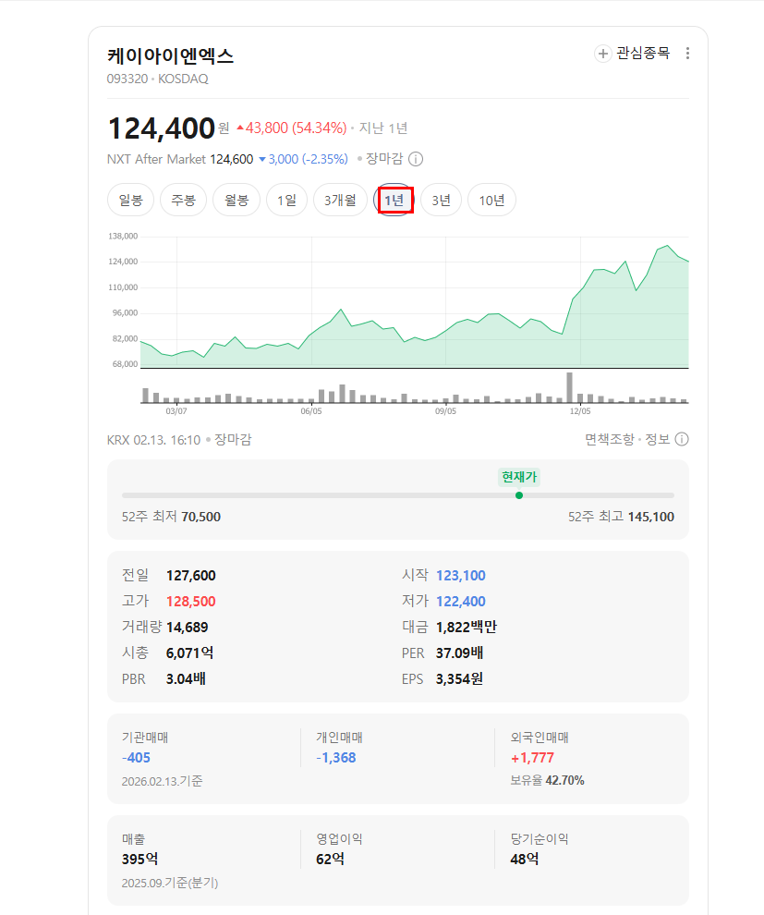
Task: Click the 당기순이익 48억 figure
Action: [525, 859]
